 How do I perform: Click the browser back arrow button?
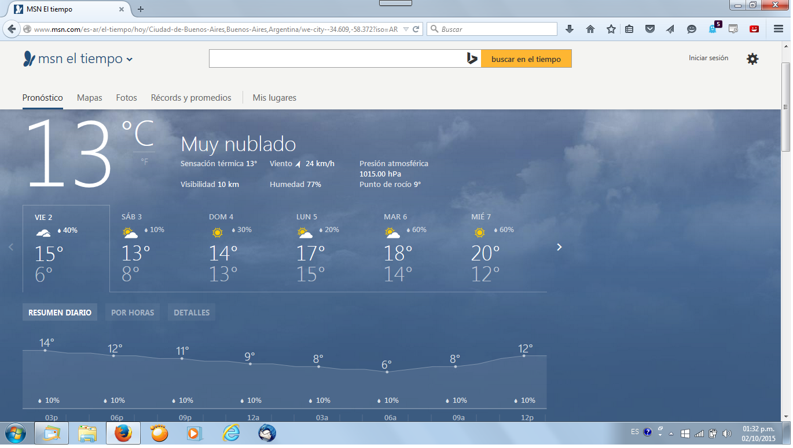pyautogui.click(x=12, y=29)
